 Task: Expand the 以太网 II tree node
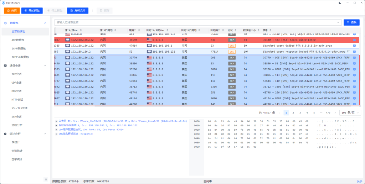[56, 121]
